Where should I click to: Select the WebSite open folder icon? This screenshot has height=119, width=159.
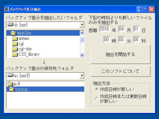tap(14, 33)
